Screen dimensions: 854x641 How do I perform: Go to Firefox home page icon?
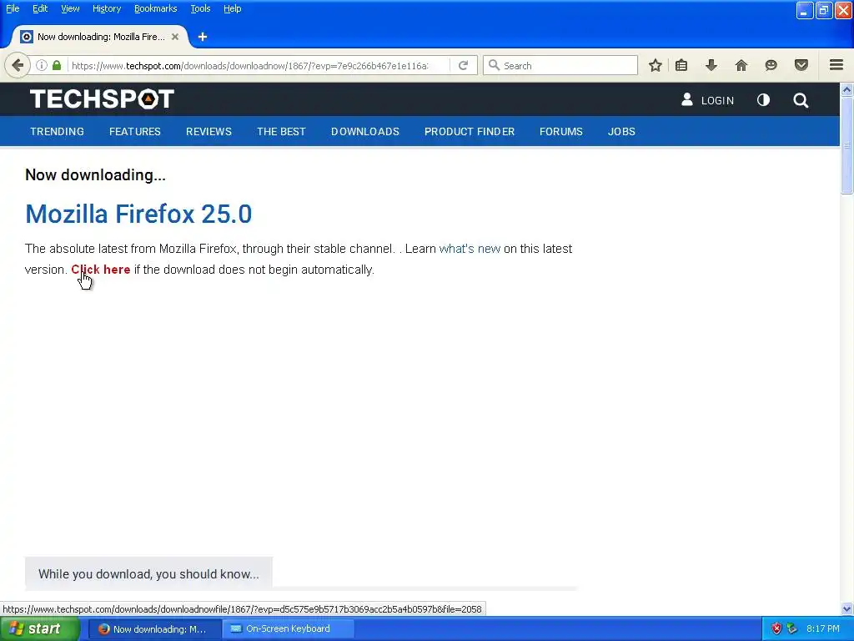[x=741, y=65]
